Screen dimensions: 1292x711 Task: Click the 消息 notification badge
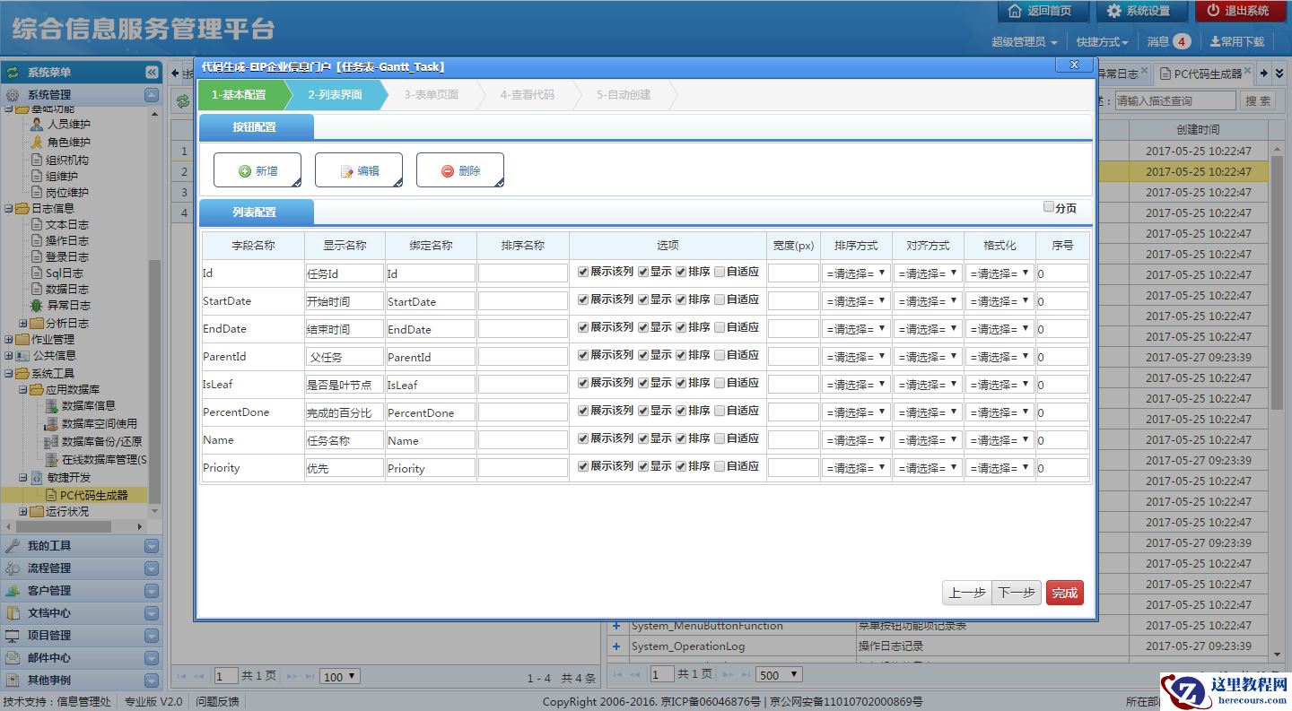point(1181,41)
